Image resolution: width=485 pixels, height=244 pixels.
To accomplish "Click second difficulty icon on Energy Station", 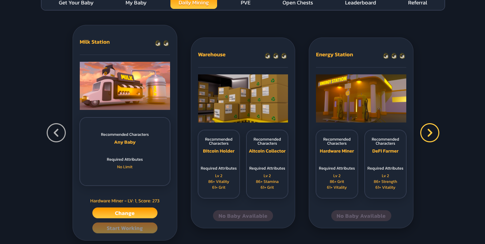I will click(394, 56).
